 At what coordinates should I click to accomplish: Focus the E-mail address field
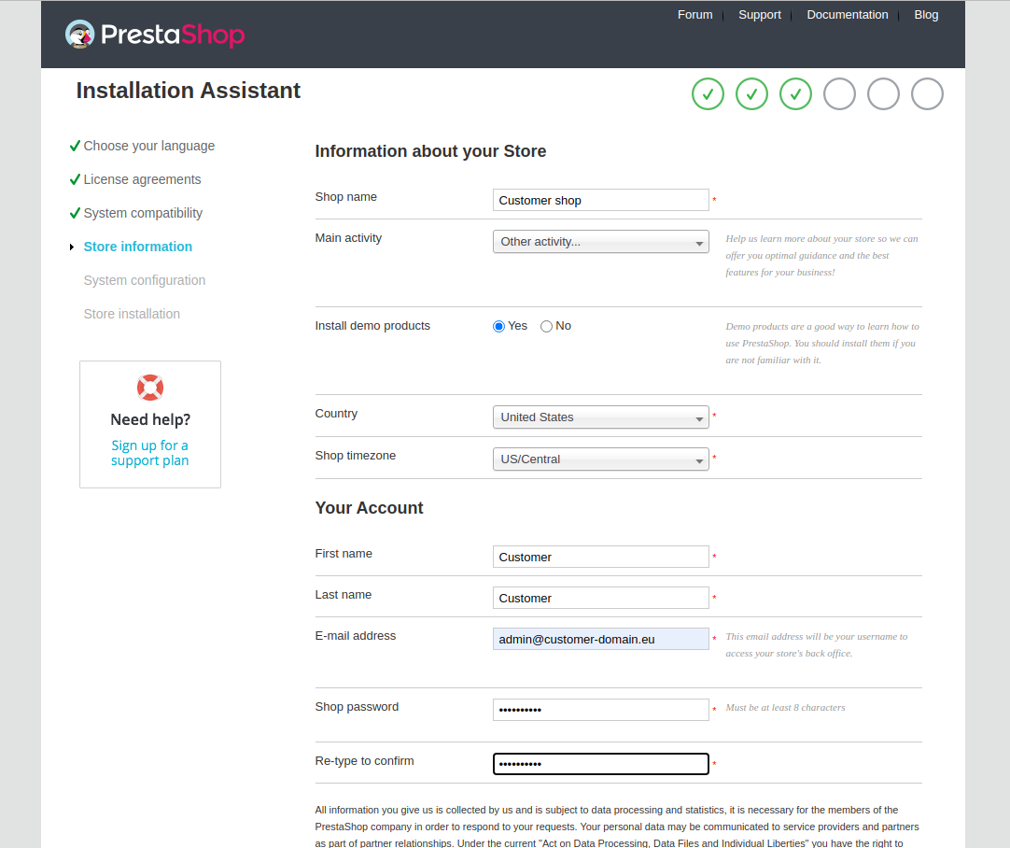pyautogui.click(x=600, y=639)
